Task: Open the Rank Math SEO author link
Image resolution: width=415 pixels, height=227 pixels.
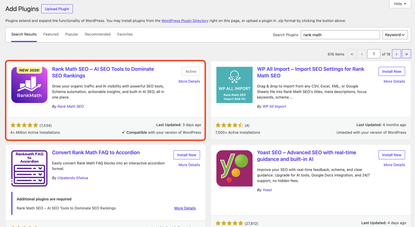Action: [71, 106]
